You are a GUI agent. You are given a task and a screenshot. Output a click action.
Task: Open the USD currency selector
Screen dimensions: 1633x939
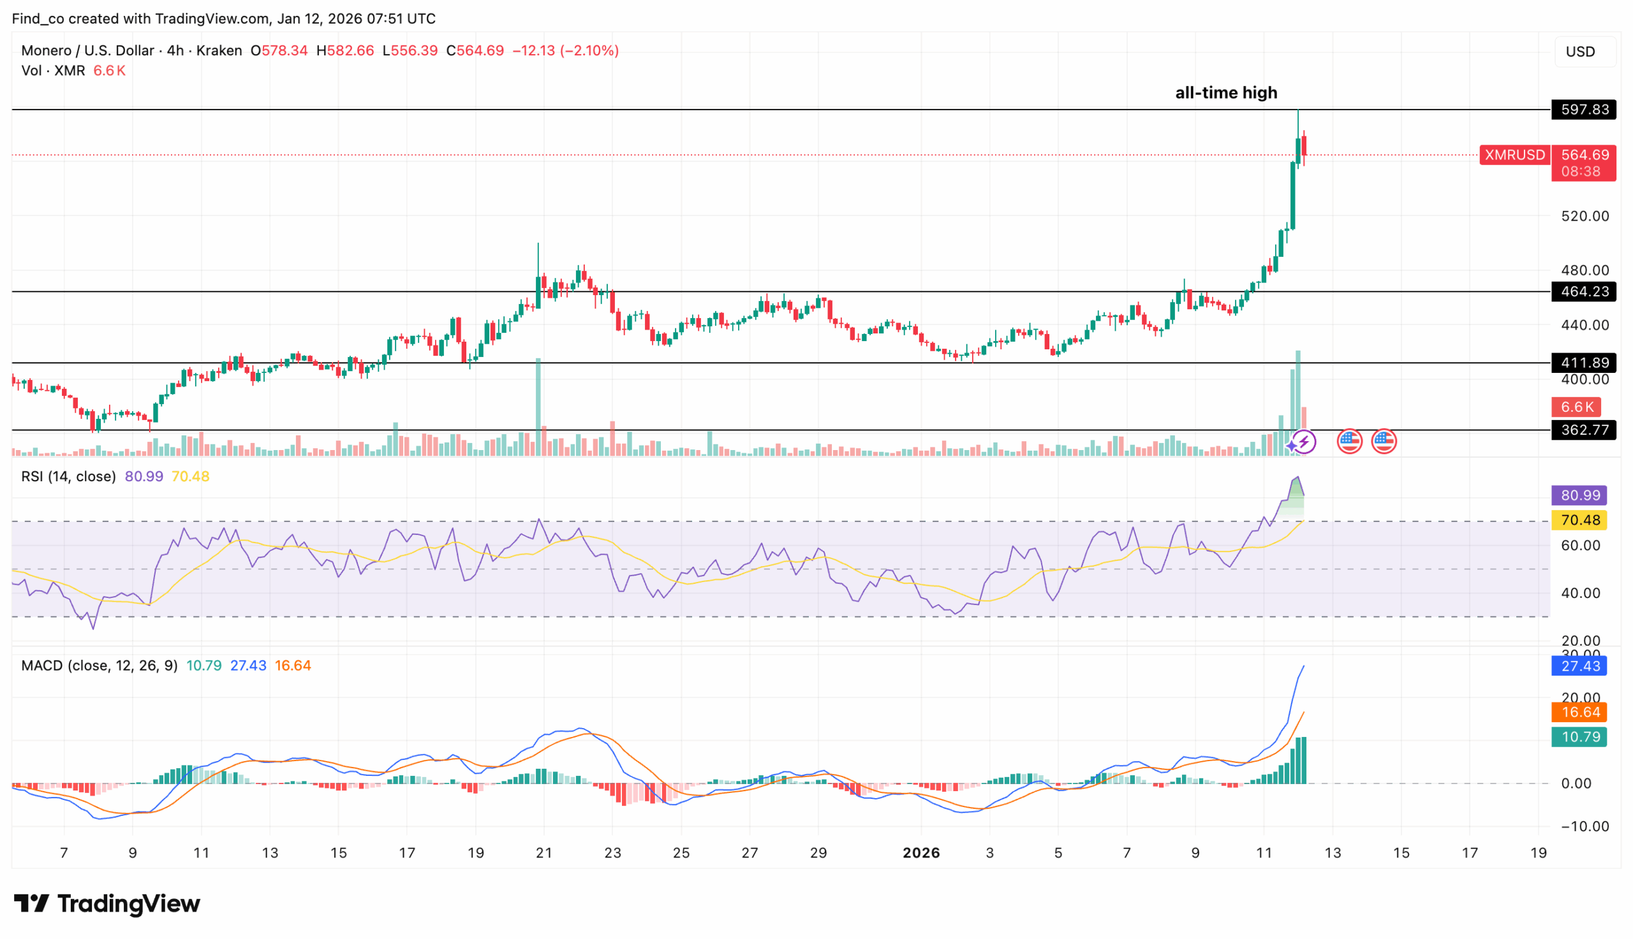click(1580, 52)
